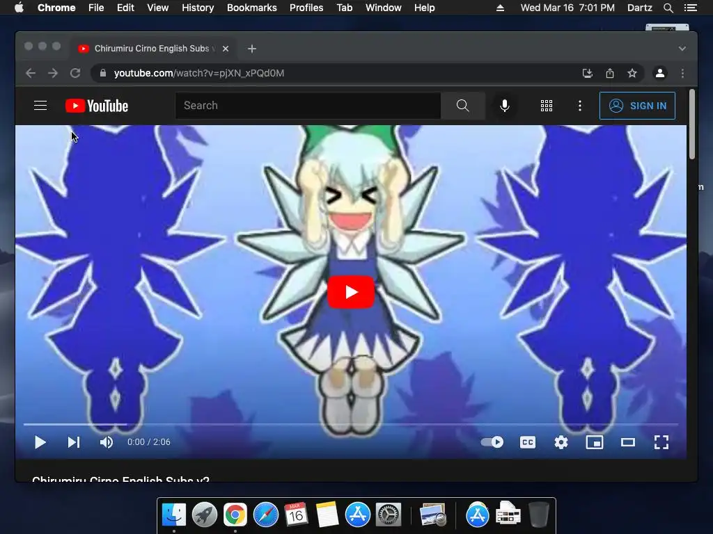Screen dimensions: 713x534
Task: View site info via lock icon
Action: point(103,73)
